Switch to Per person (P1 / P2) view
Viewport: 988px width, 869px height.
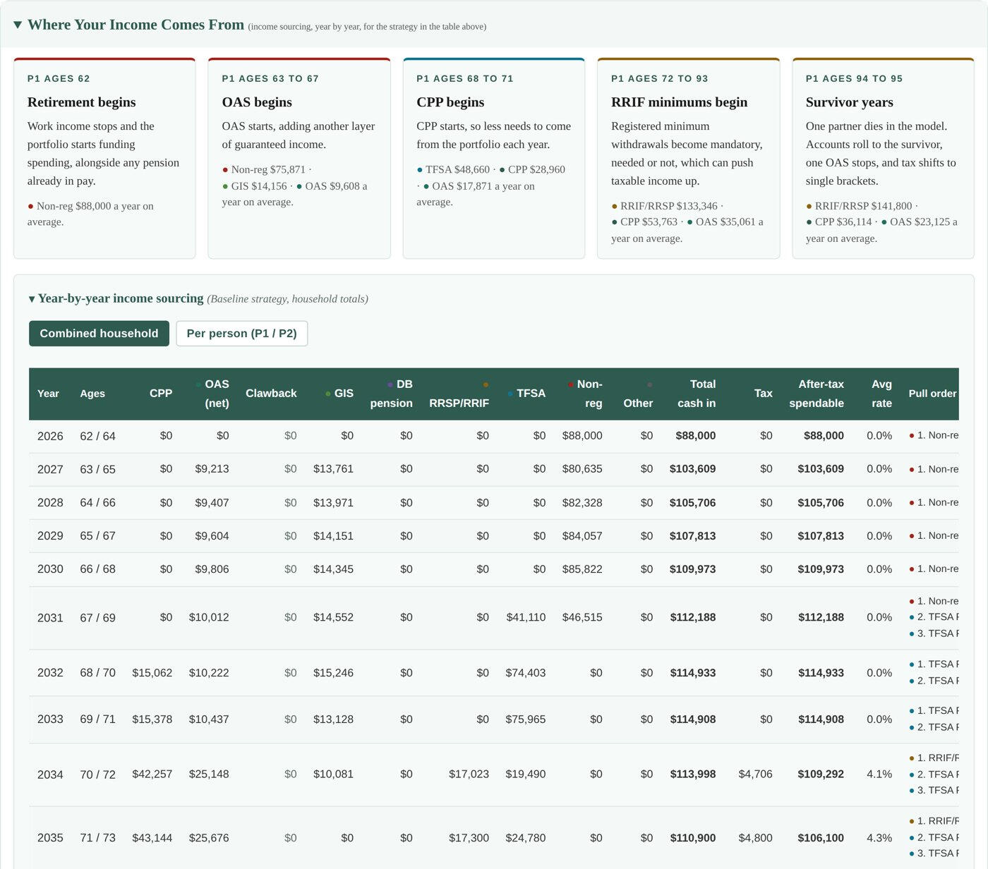(241, 334)
